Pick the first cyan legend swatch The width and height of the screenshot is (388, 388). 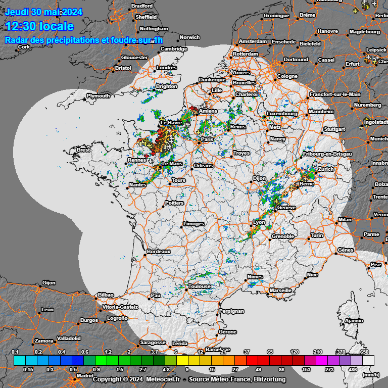pyautogui.click(x=19, y=360)
